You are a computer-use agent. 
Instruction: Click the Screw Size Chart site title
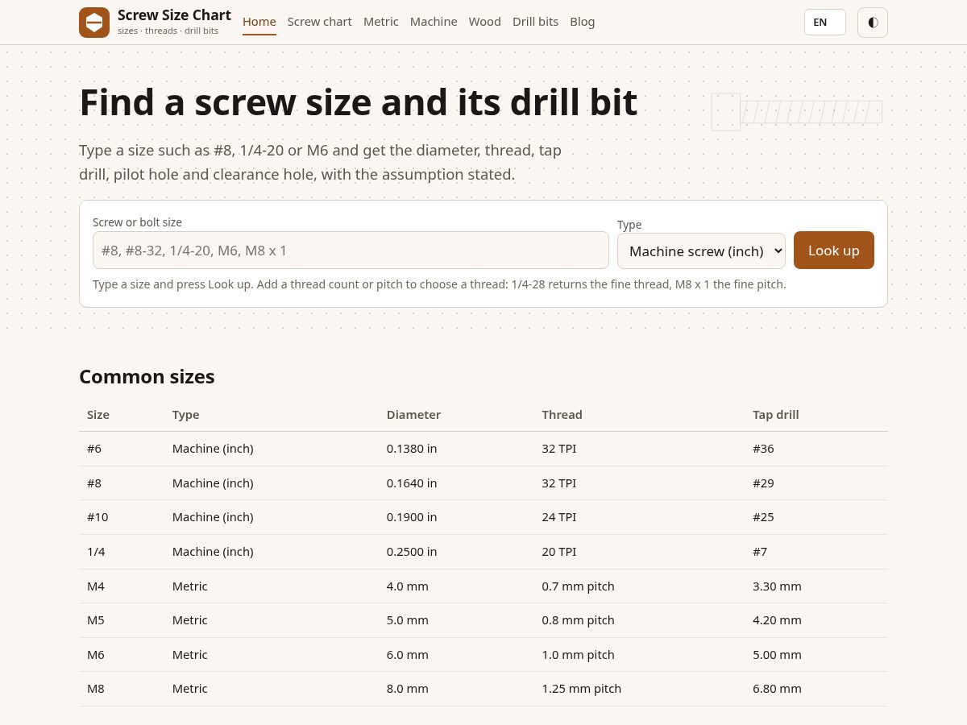tap(174, 15)
